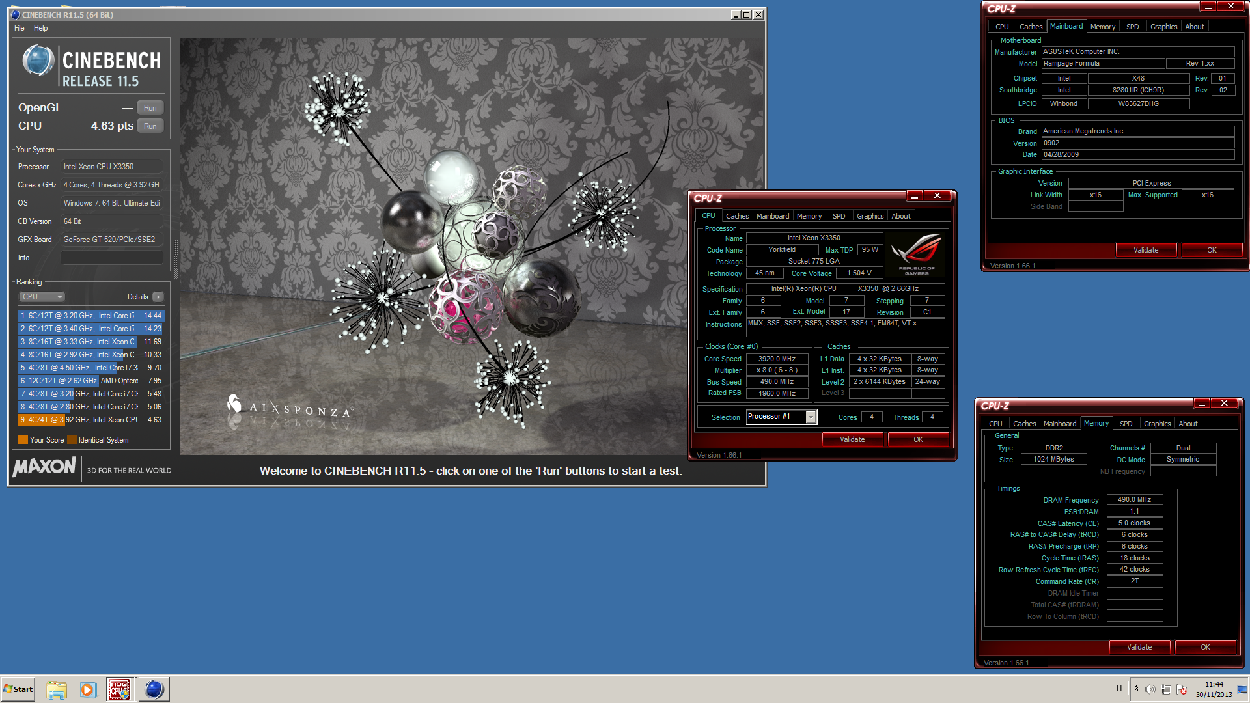Select ranking row 9 your score 4.63

click(91, 420)
